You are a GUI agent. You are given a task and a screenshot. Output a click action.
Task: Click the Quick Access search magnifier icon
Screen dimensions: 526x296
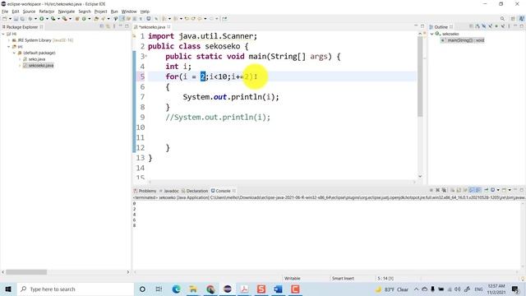click(x=502, y=19)
